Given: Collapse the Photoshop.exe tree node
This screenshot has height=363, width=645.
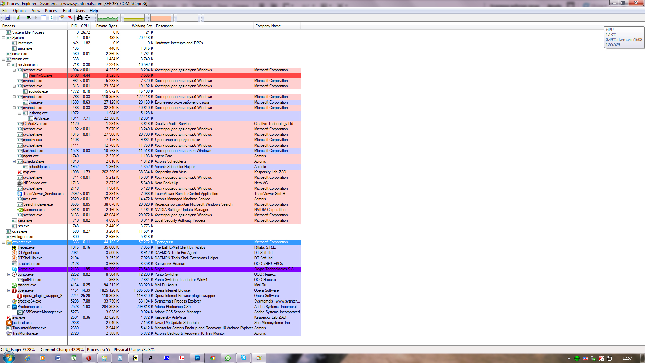Looking at the screenshot, I should click(9, 307).
